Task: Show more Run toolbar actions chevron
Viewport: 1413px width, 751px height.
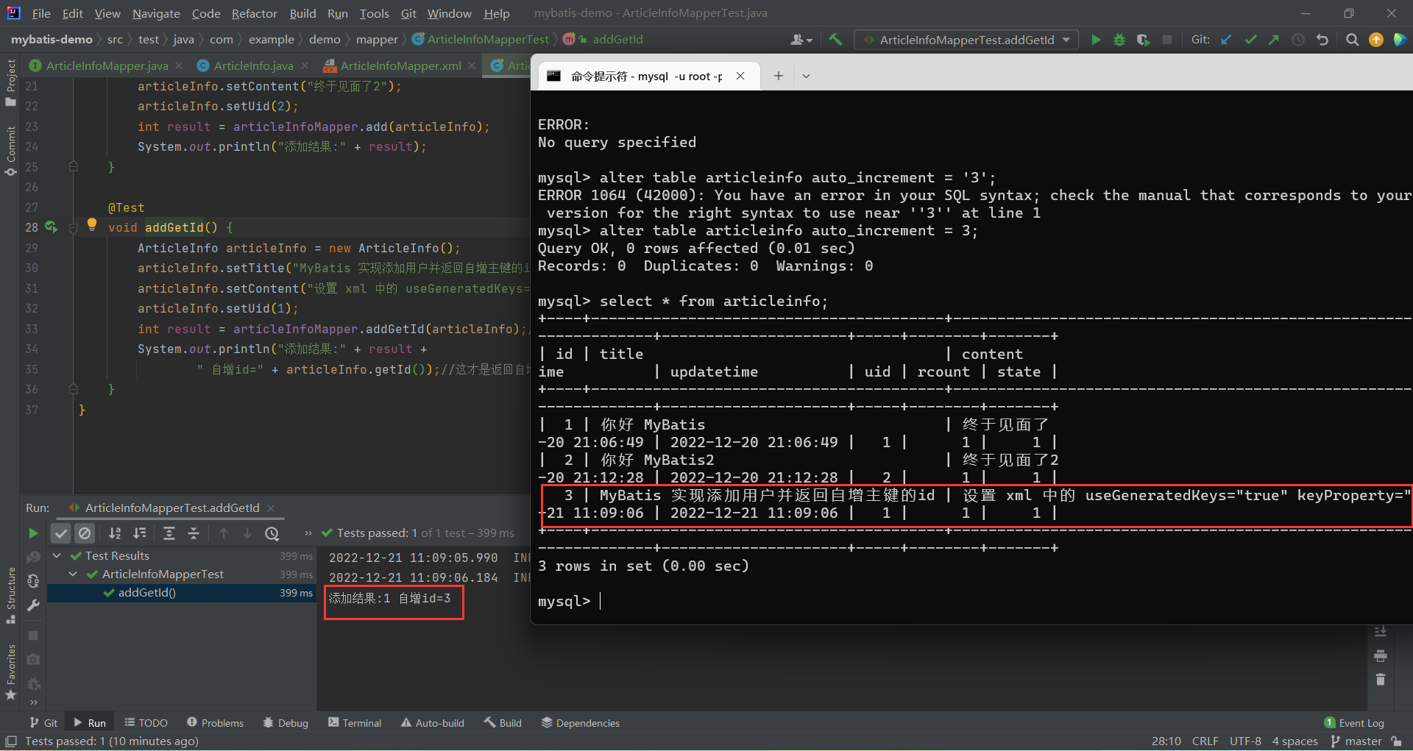Action: pyautogui.click(x=308, y=533)
